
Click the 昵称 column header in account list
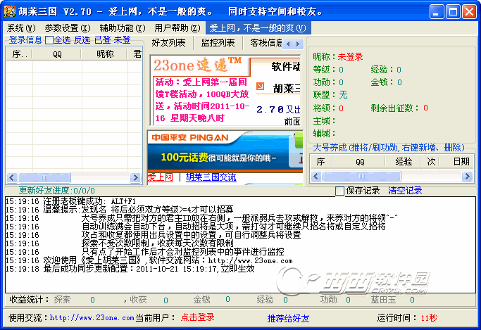105,54
